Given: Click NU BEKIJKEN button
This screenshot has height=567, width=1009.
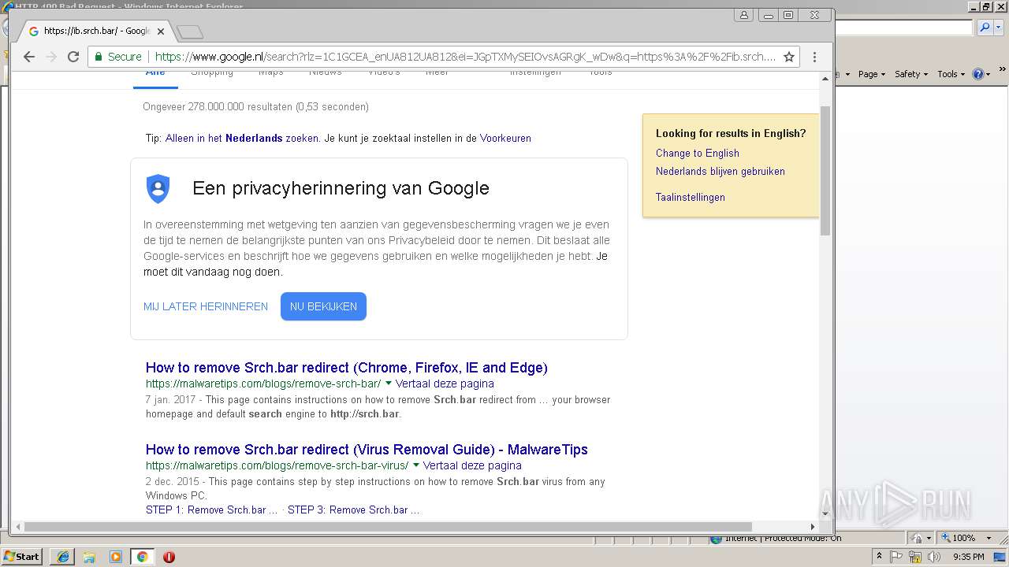Looking at the screenshot, I should 323,306.
